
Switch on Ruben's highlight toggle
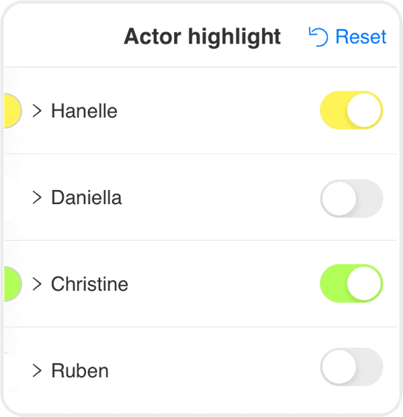(351, 367)
